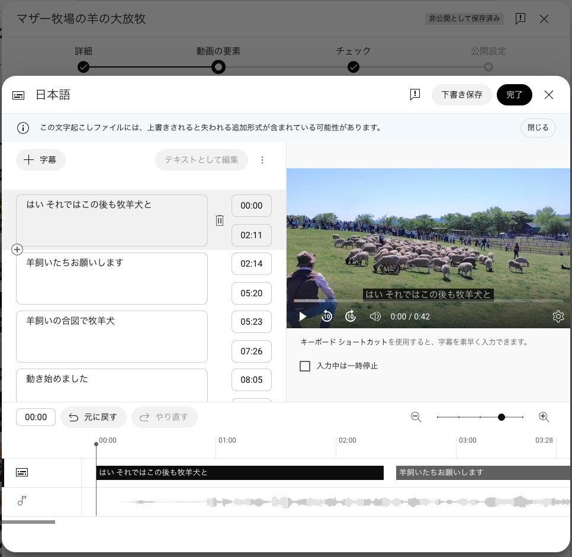The height and width of the screenshot is (557, 572).
Task: Play the video preview
Action: [303, 316]
